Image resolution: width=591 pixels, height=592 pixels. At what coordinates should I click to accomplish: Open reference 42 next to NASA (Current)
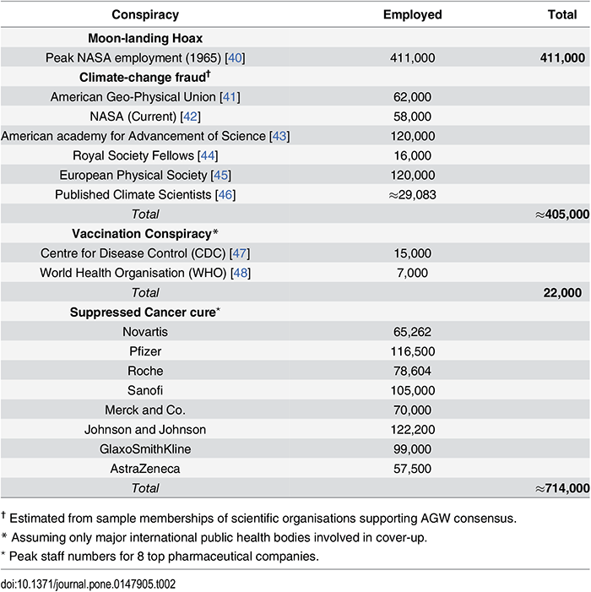(x=191, y=117)
